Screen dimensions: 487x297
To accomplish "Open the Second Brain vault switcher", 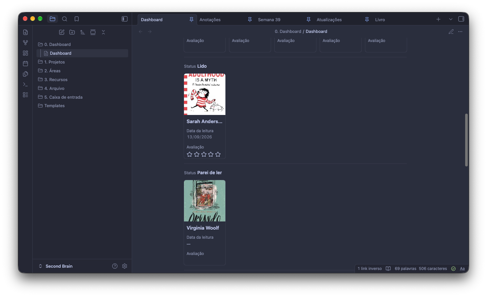I will click(x=55, y=266).
